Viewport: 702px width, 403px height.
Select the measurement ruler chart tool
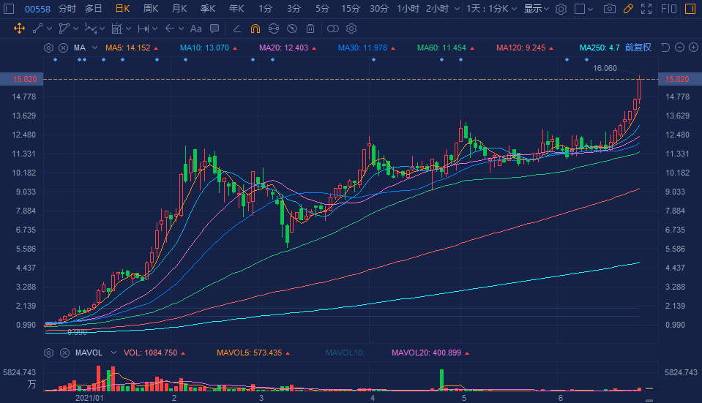[117, 29]
